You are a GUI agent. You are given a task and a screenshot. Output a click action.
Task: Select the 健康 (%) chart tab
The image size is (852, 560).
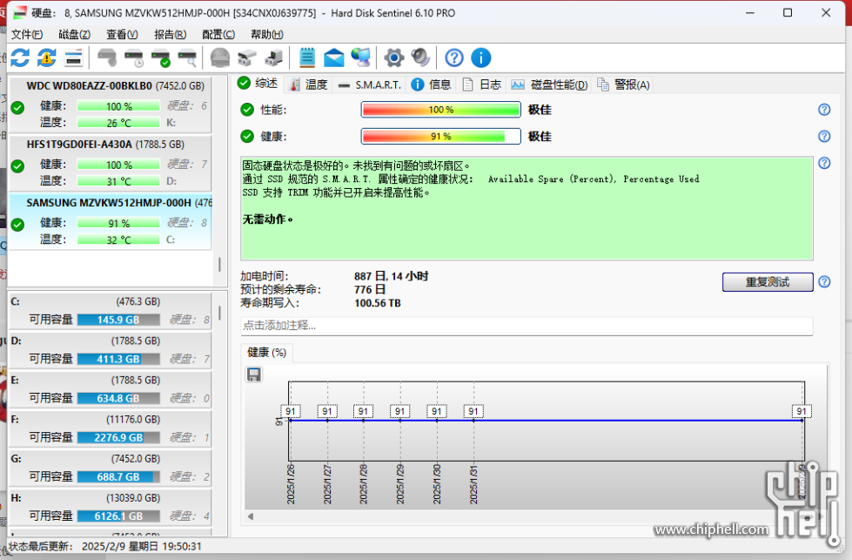click(x=267, y=353)
